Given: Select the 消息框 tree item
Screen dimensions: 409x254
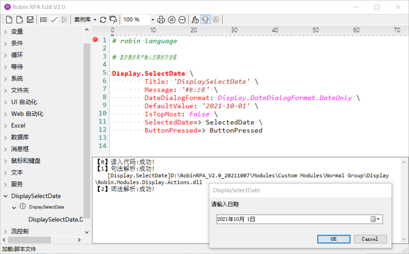Looking at the screenshot, I should pyautogui.click(x=20, y=149).
